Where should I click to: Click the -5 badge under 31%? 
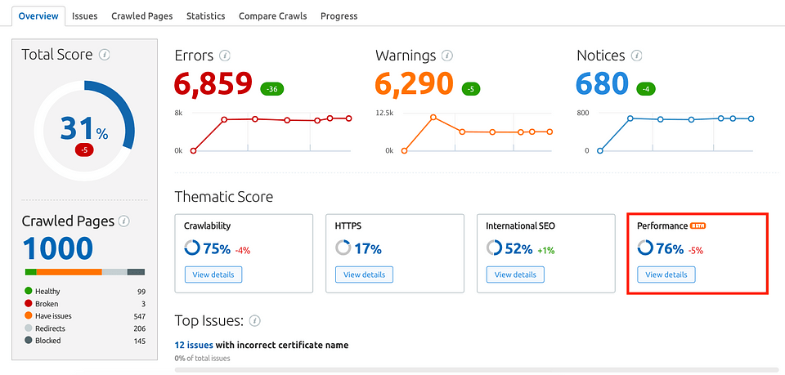[84, 149]
